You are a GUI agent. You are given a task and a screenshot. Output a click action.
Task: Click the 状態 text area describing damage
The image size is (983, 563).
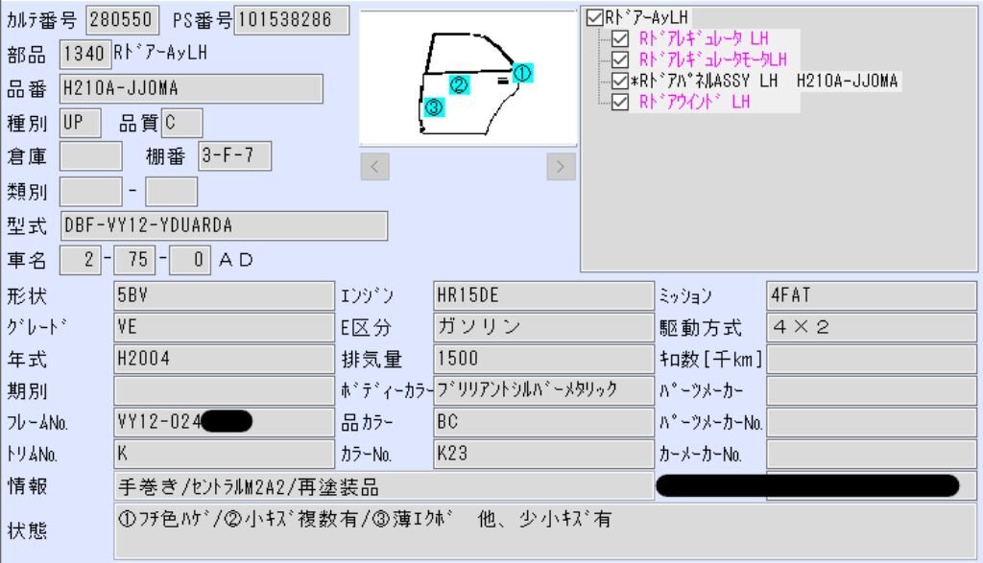[545, 531]
